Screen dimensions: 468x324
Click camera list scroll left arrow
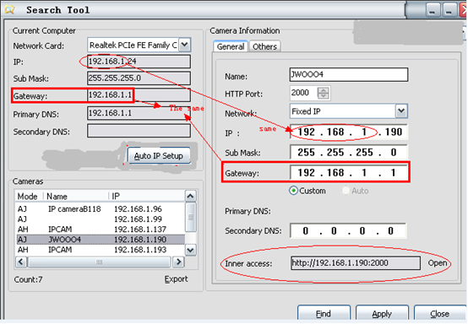(21, 262)
